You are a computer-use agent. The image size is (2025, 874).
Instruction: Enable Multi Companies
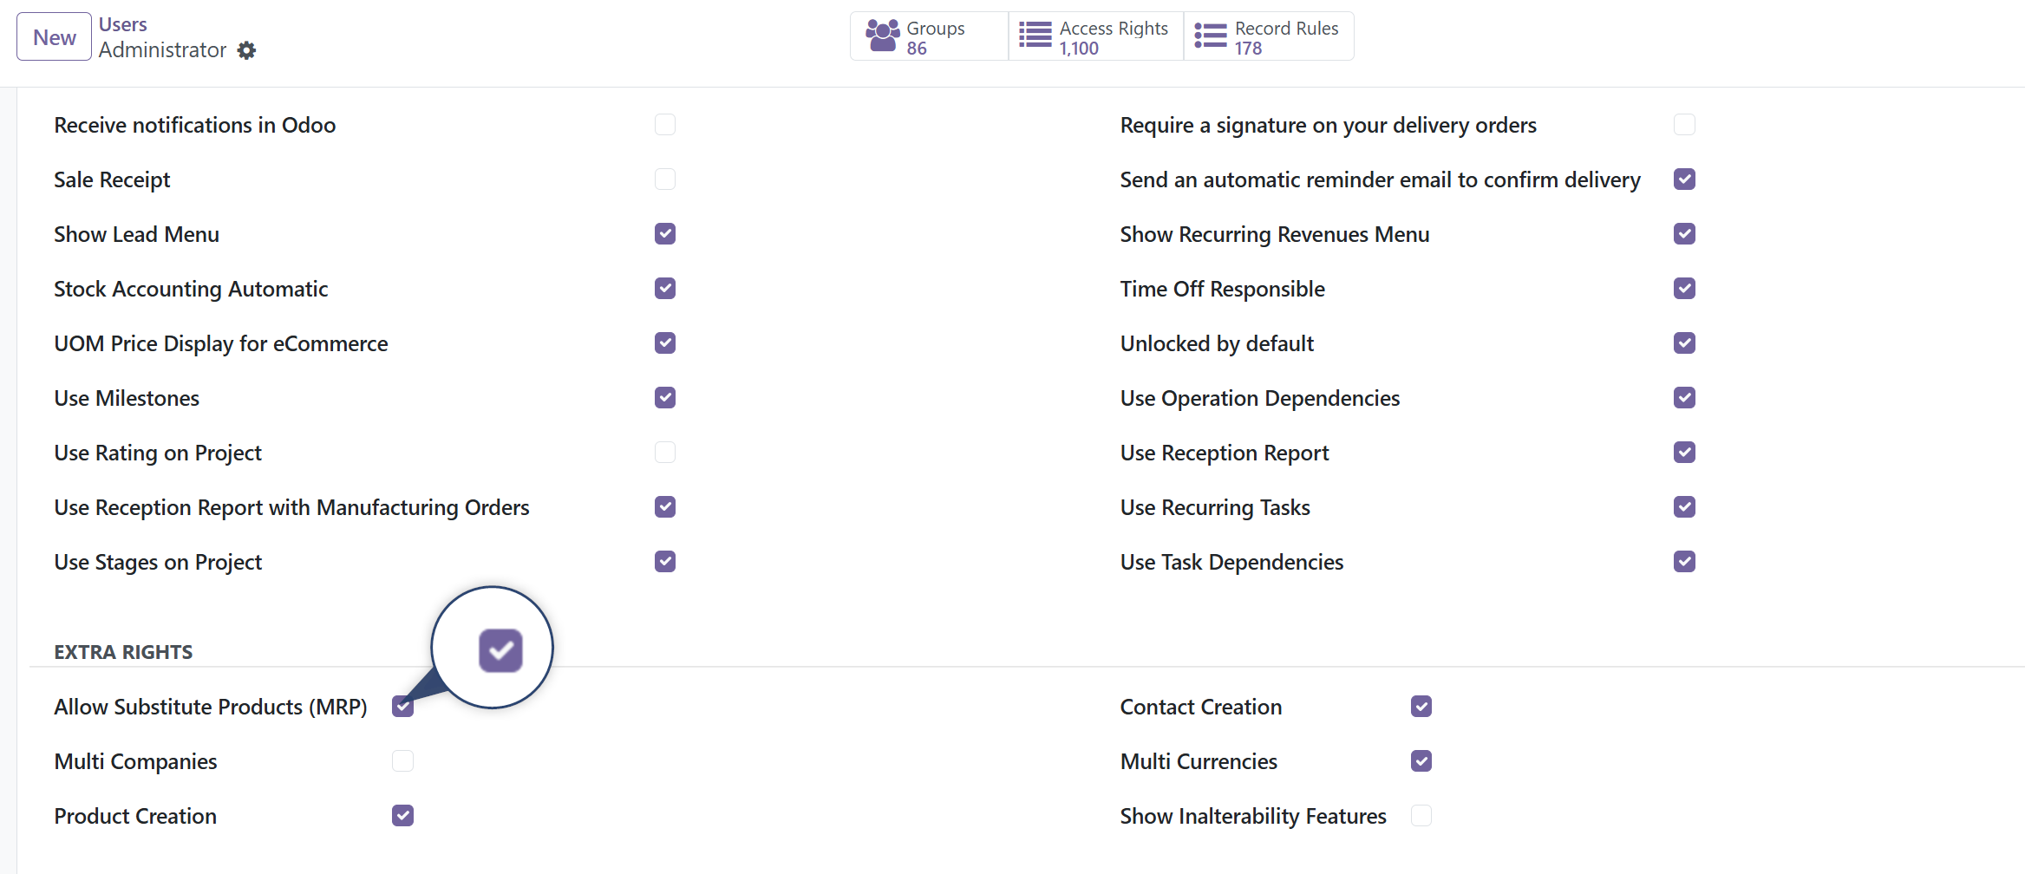point(402,760)
